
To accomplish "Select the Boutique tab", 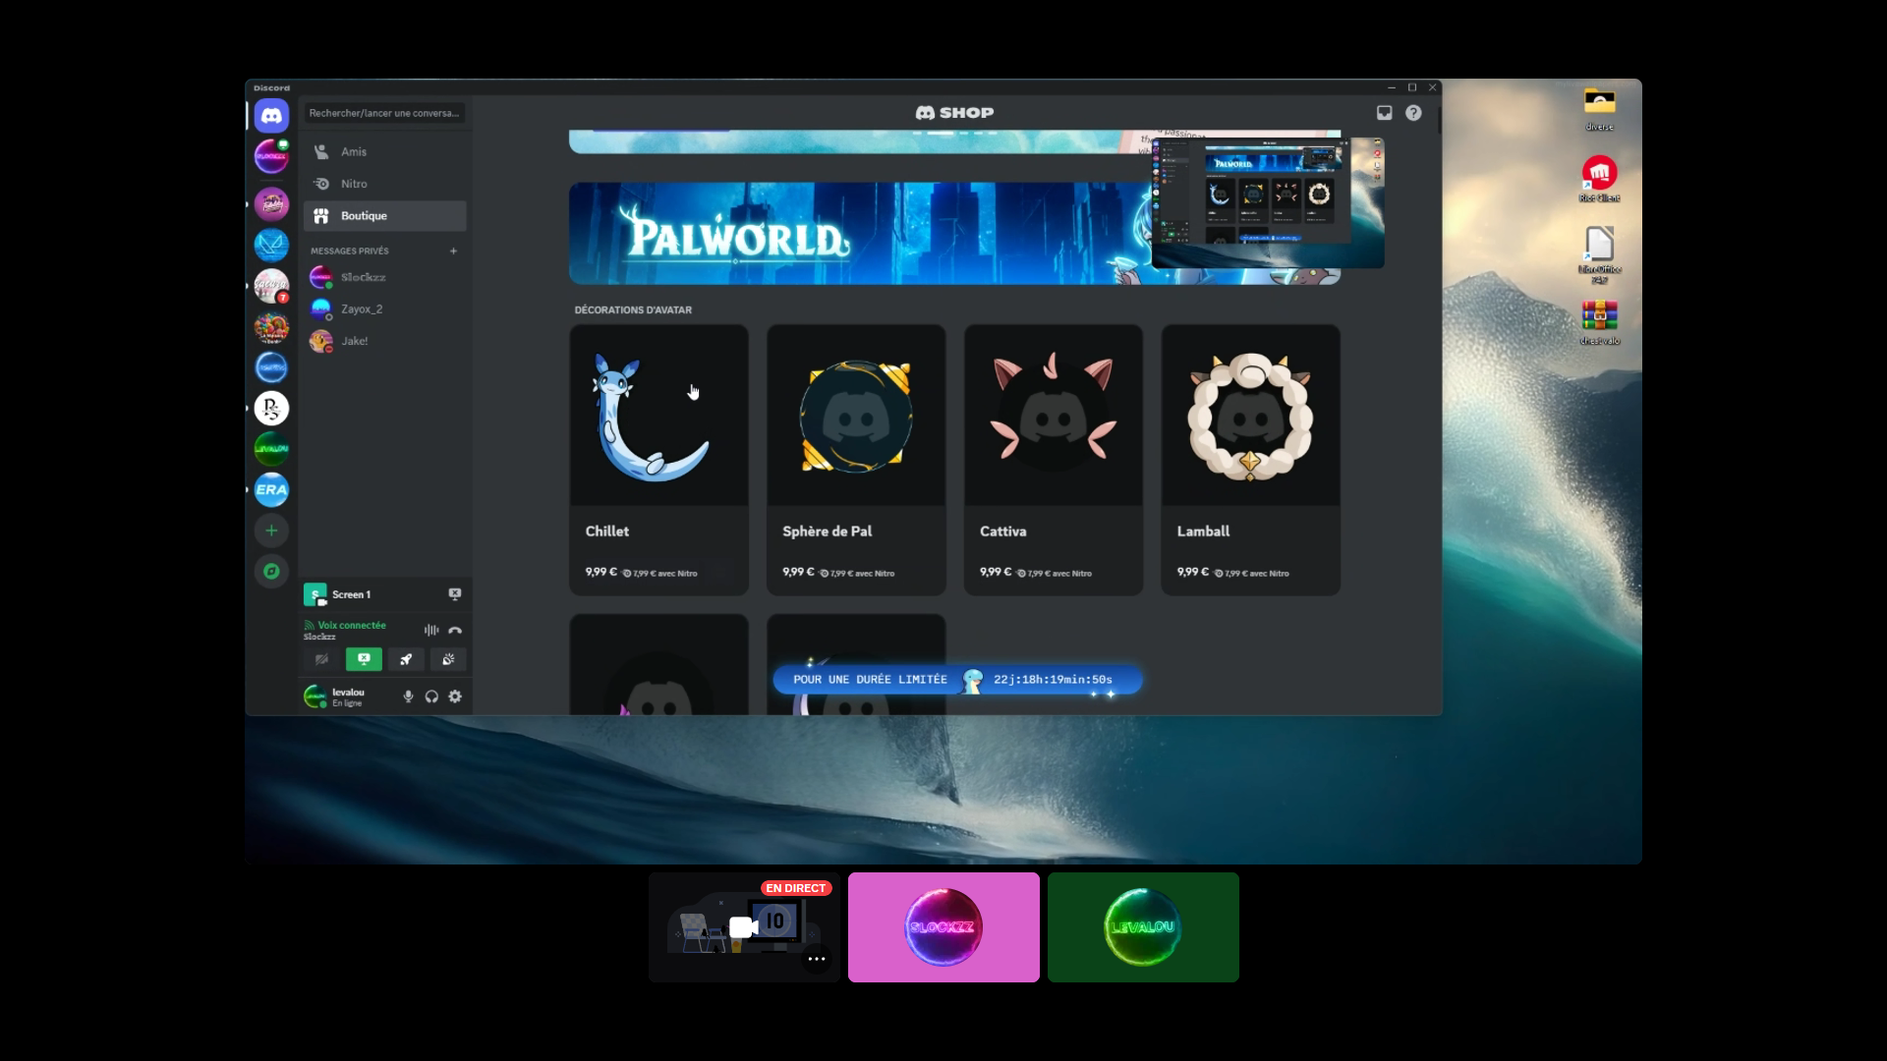I will [x=384, y=216].
